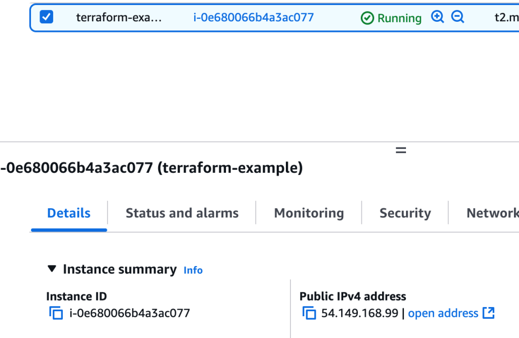This screenshot has width=519, height=338.
Task: Open the Security tab
Action: 405,213
